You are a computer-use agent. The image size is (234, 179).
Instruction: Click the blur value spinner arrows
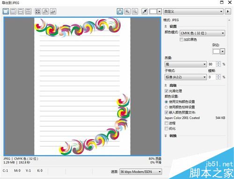(219, 77)
